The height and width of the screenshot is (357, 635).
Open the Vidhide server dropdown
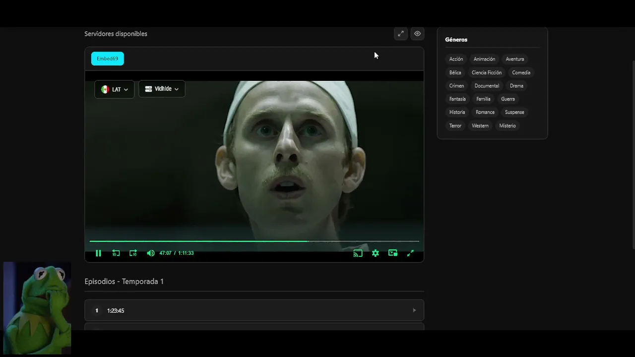pos(162,89)
